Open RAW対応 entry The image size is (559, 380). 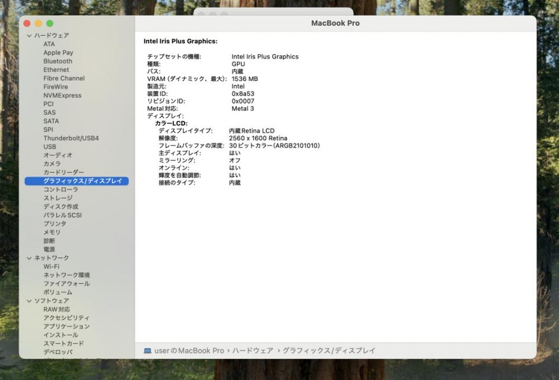56,310
